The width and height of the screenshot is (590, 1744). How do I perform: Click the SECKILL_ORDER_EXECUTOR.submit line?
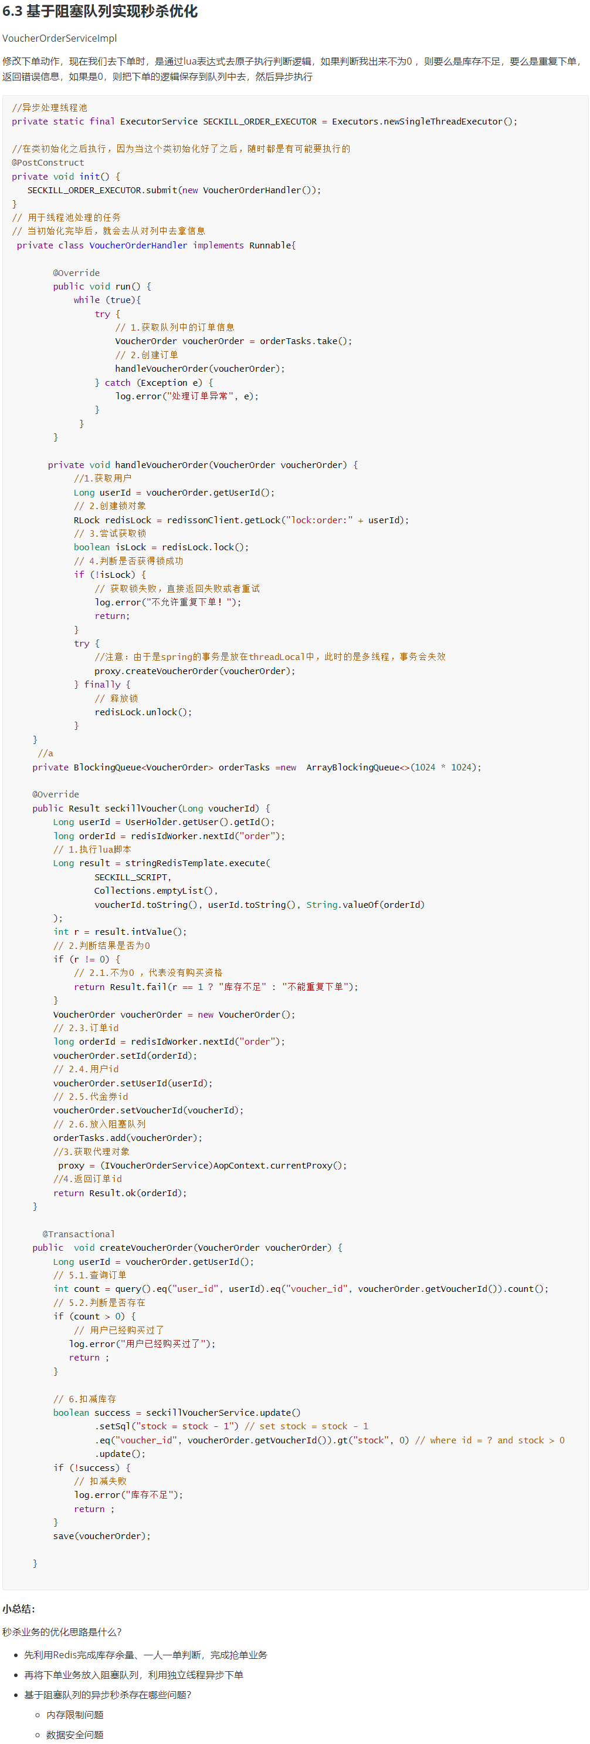click(174, 190)
